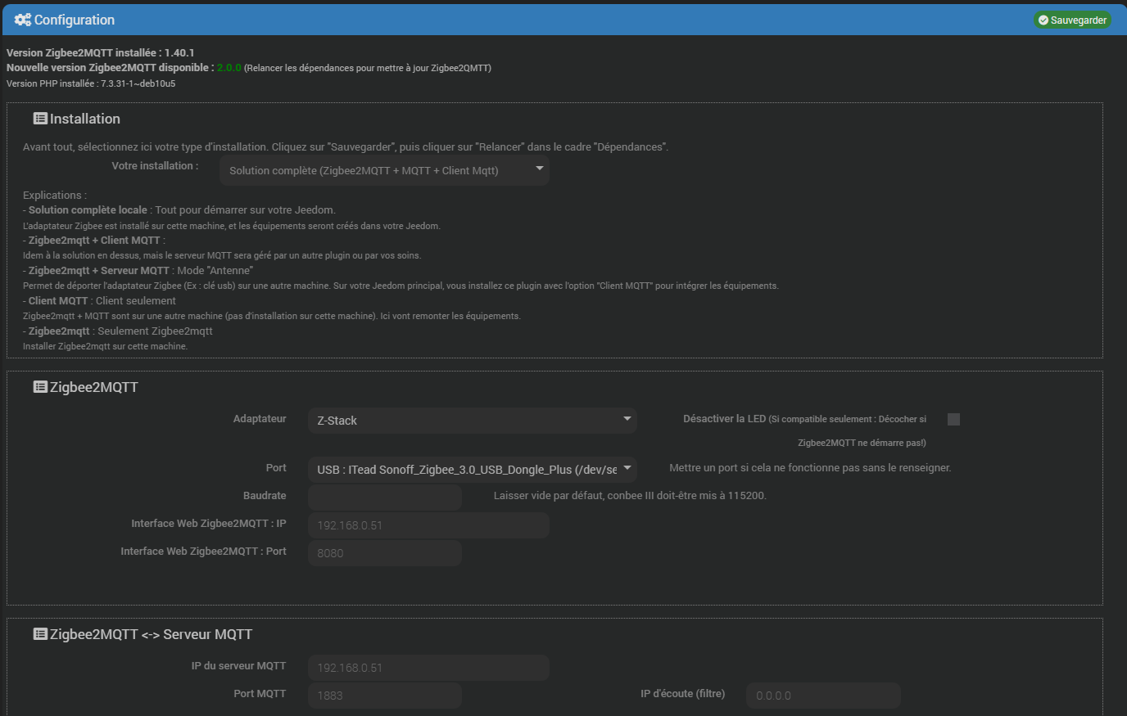The width and height of the screenshot is (1127, 716).
Task: Click the Port MQTT 1883 field
Action: pyautogui.click(x=385, y=696)
